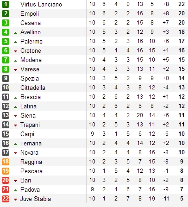Open the Pescara team link
The image size is (188, 207).
click(31, 171)
